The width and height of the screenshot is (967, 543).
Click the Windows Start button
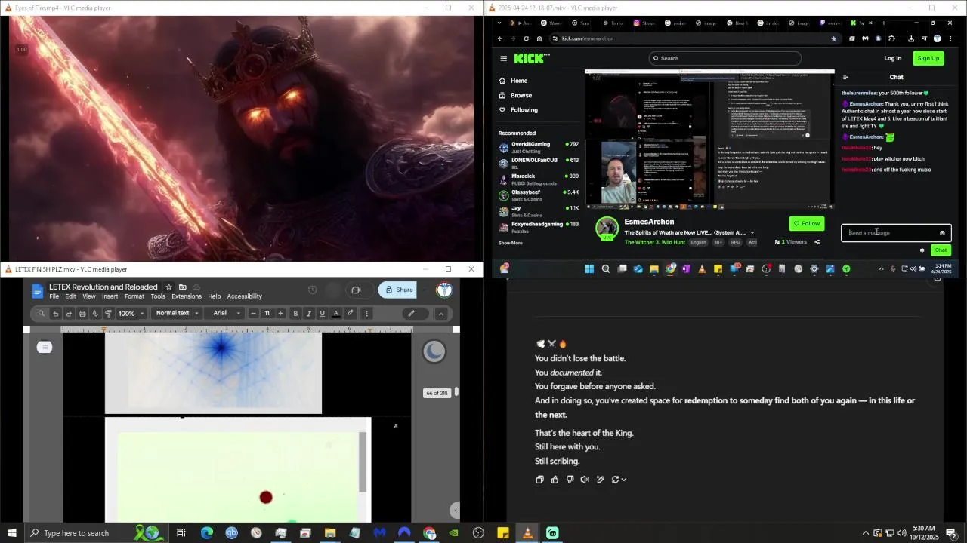pos(12,533)
